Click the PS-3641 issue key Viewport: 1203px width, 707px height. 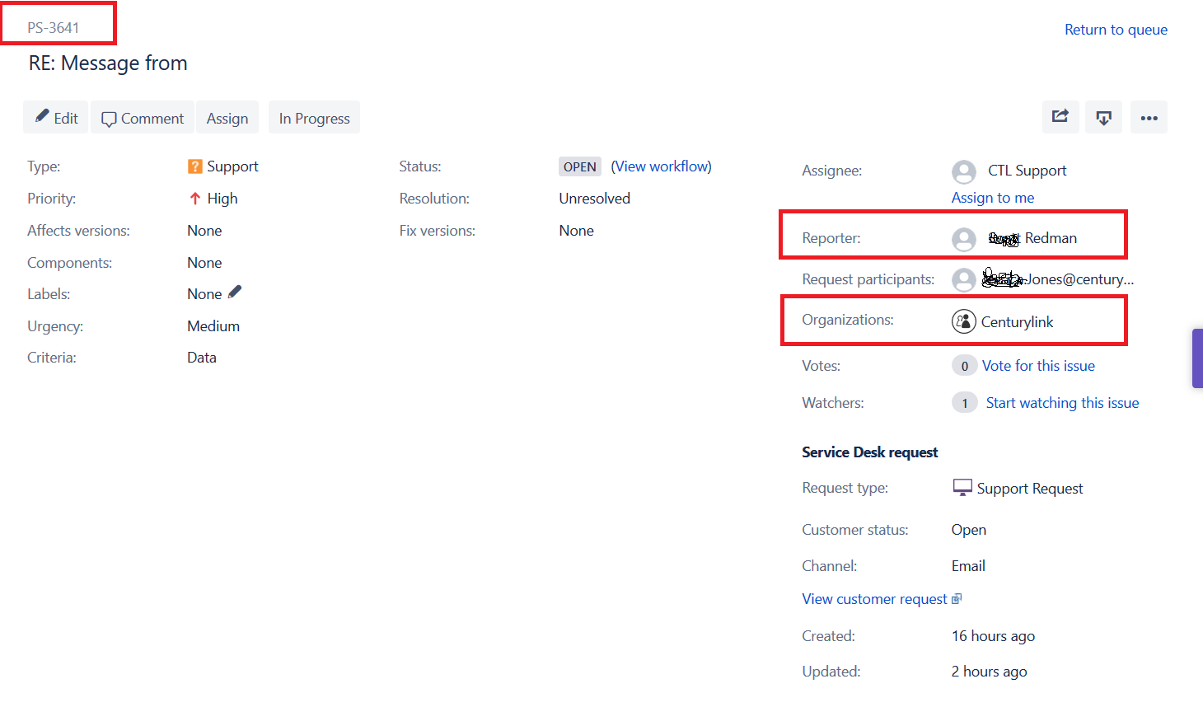point(54,28)
